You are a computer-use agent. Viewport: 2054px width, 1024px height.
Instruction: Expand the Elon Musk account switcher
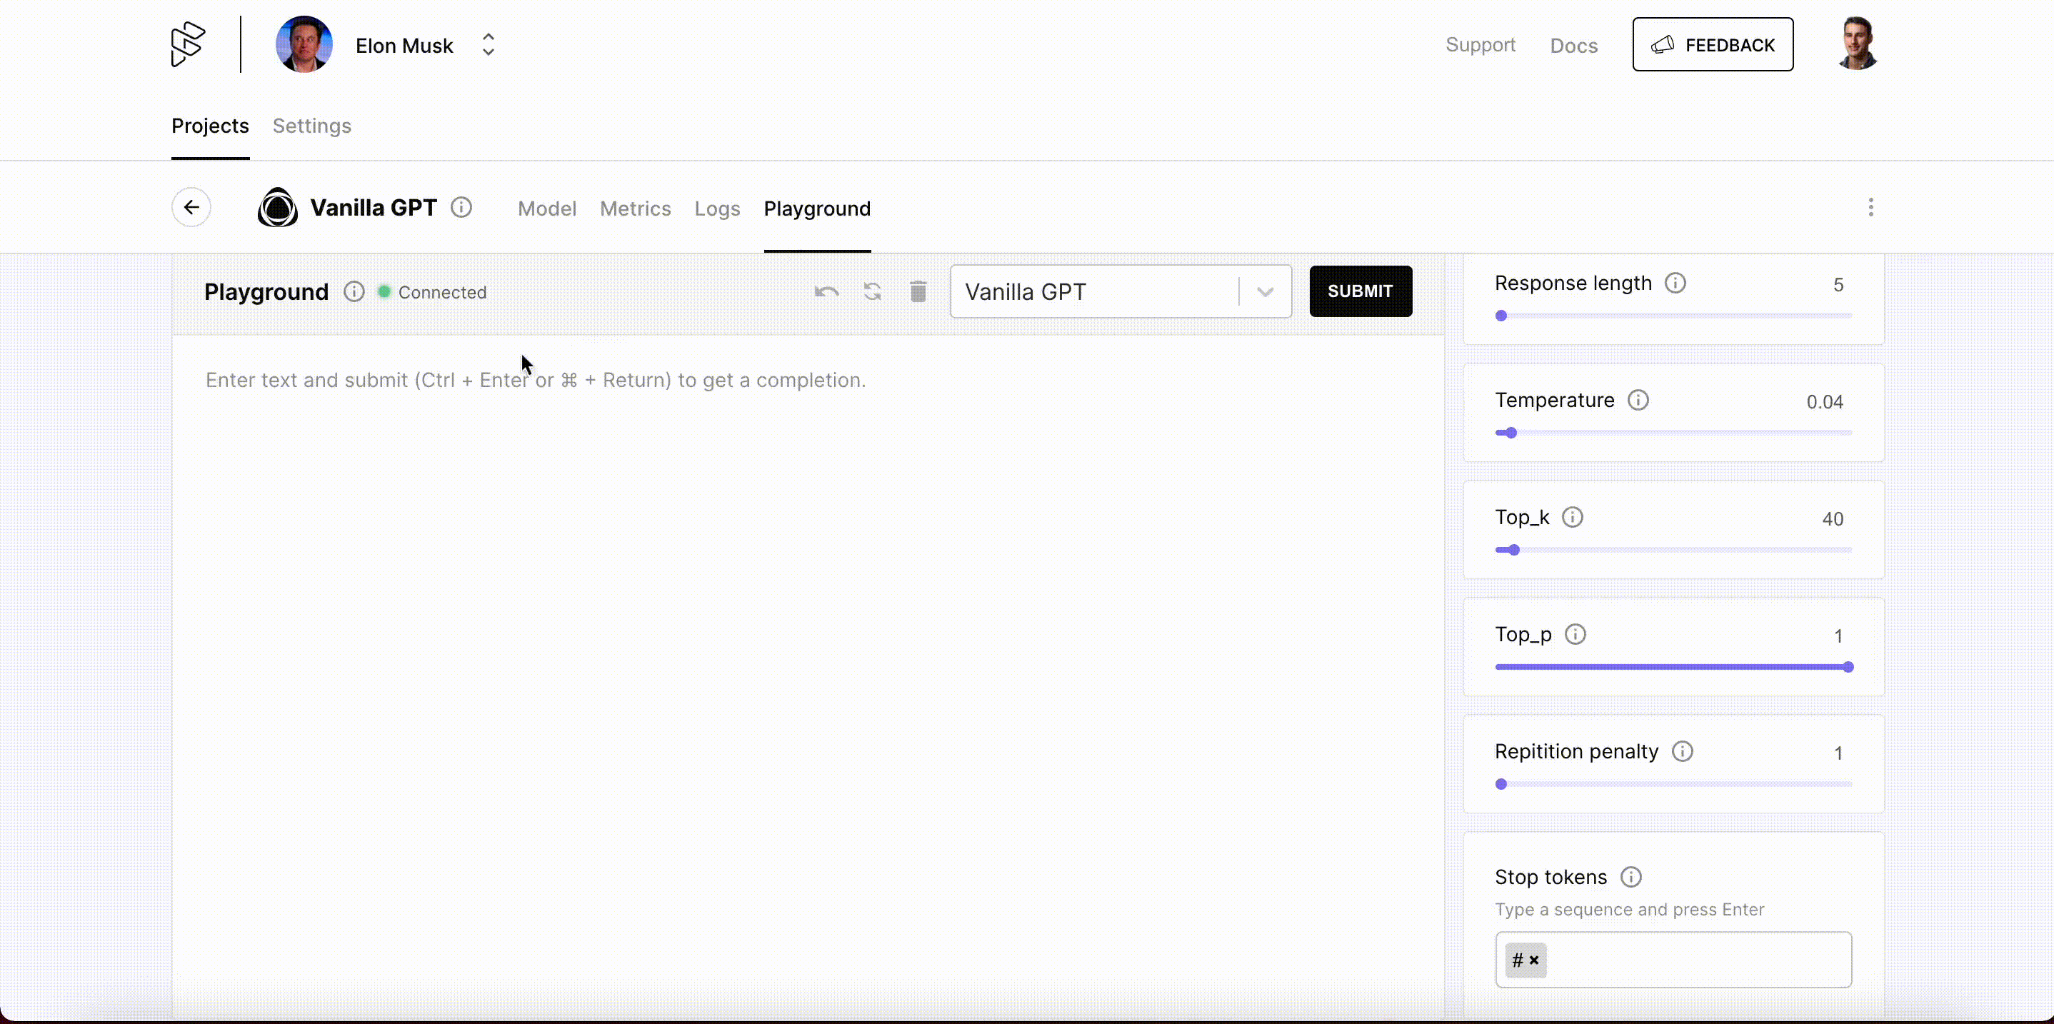click(x=488, y=45)
